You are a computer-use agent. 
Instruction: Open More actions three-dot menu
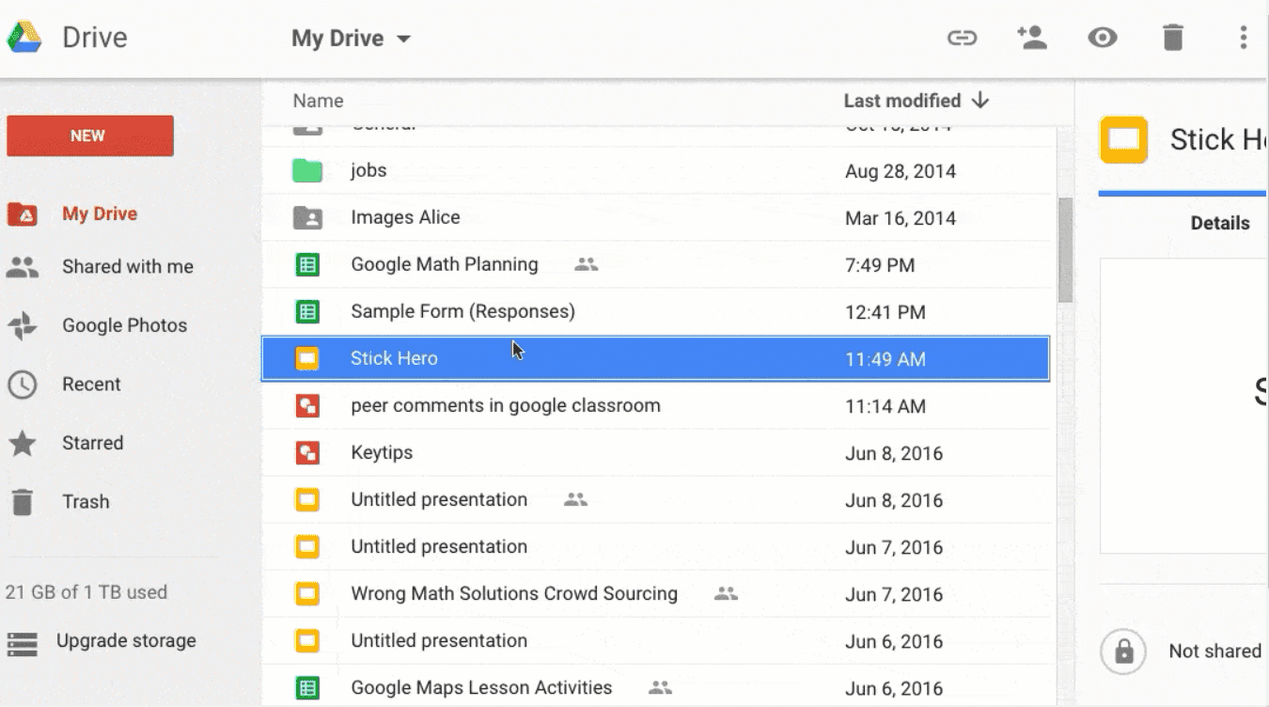[x=1243, y=38]
